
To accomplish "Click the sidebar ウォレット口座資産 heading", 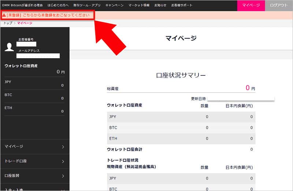I will (21, 66).
